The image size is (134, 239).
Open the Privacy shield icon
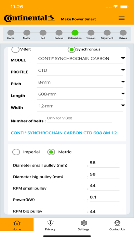point(50,223)
